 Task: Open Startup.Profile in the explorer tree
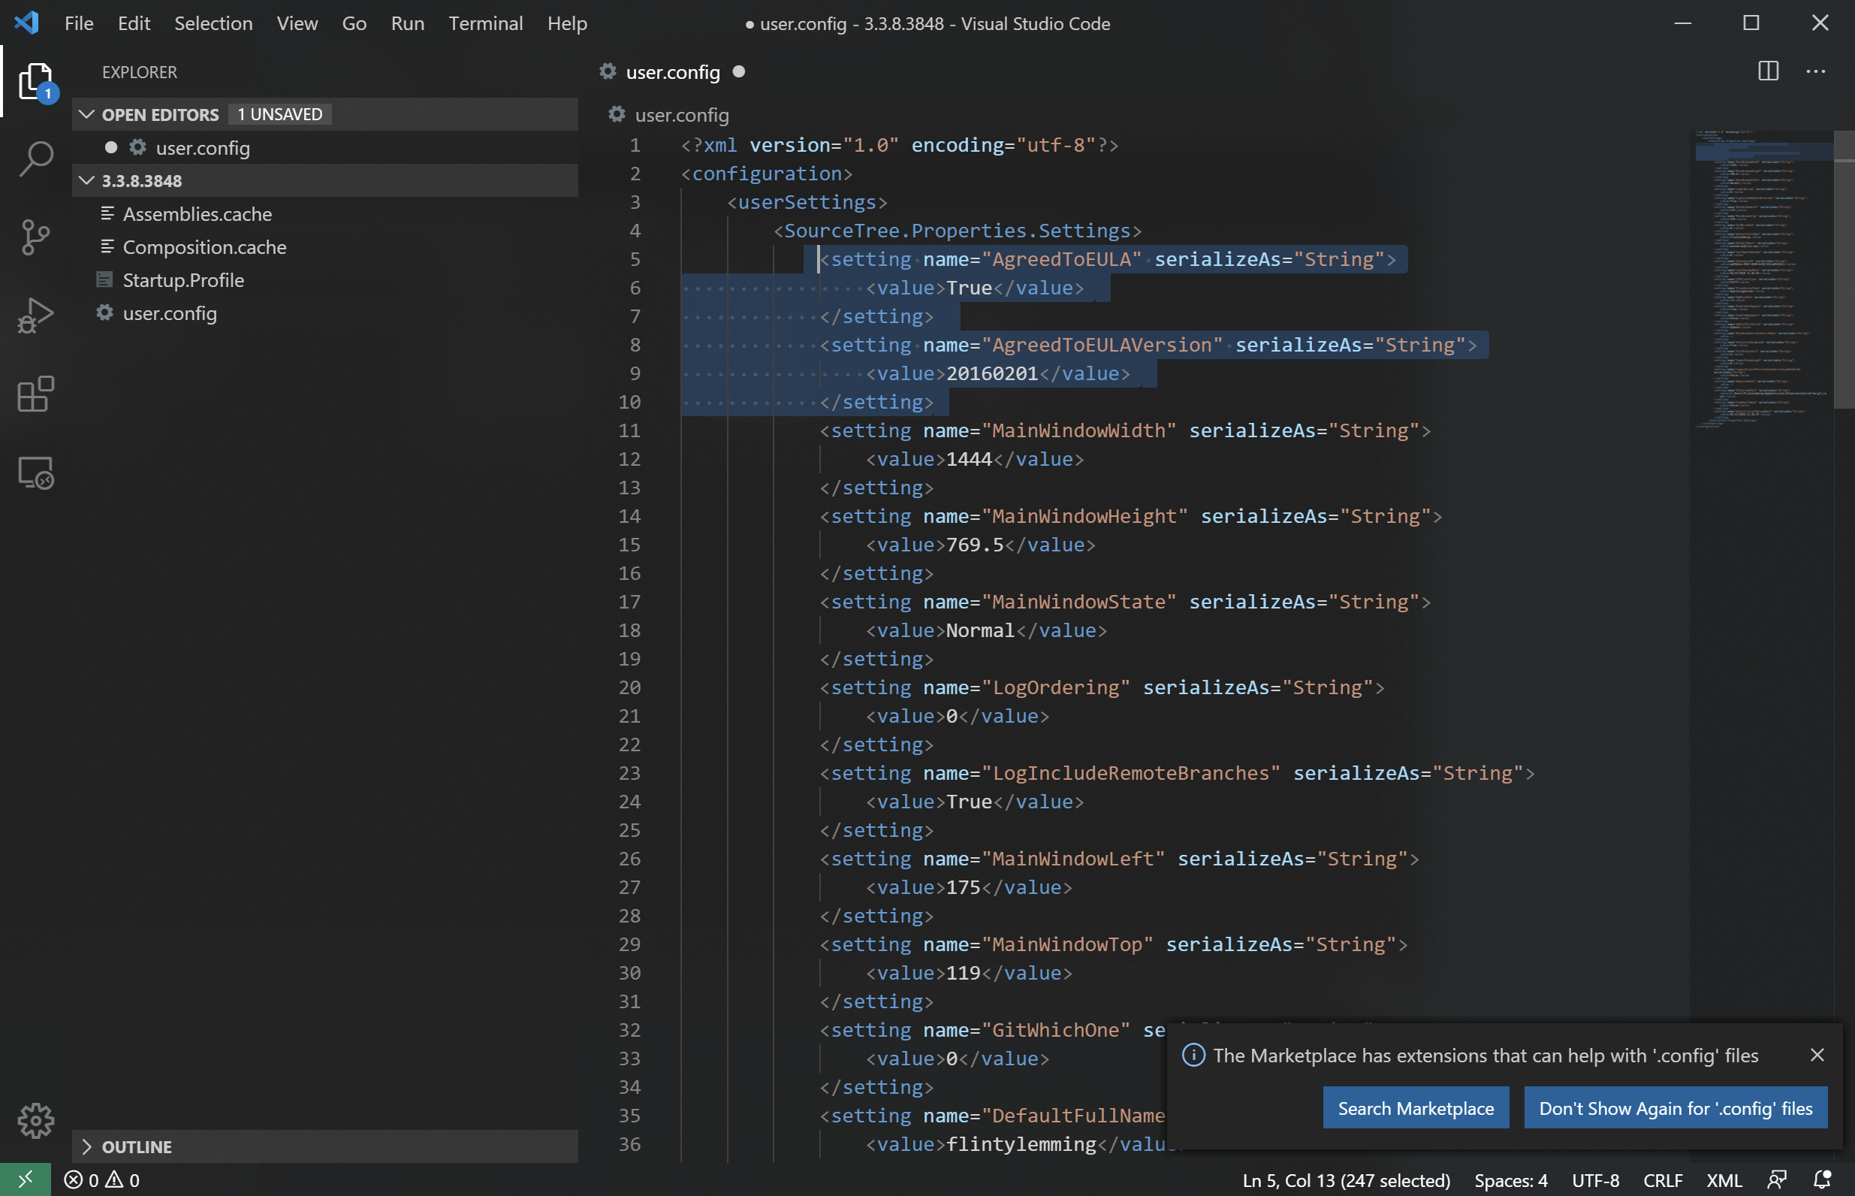[x=183, y=279]
